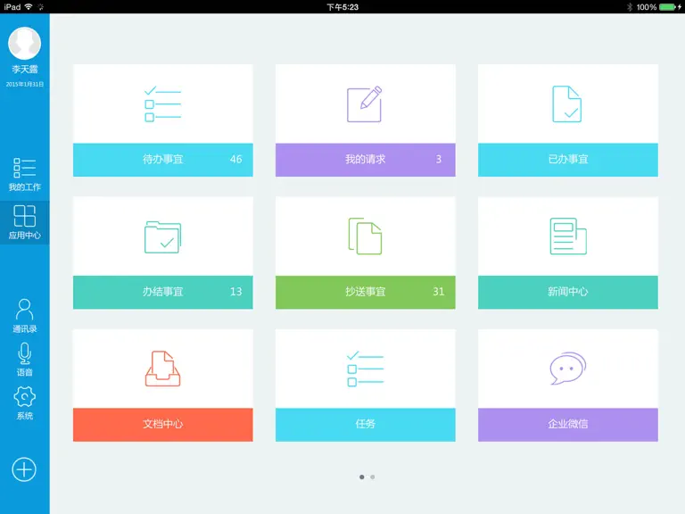685x514 pixels.
Task: Click the 31 count on 抄送事宜
Action: point(439,292)
